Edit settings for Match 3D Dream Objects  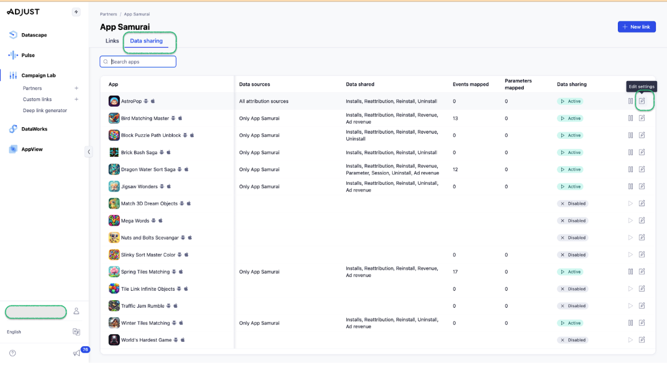point(642,204)
